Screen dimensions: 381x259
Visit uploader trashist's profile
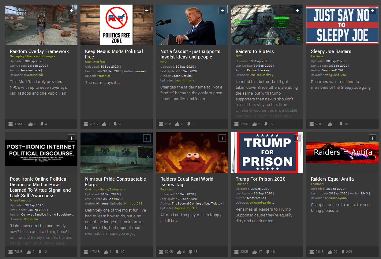[x=105, y=76]
